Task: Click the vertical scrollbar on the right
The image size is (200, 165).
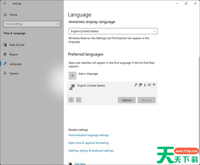Action: pos(199,75)
